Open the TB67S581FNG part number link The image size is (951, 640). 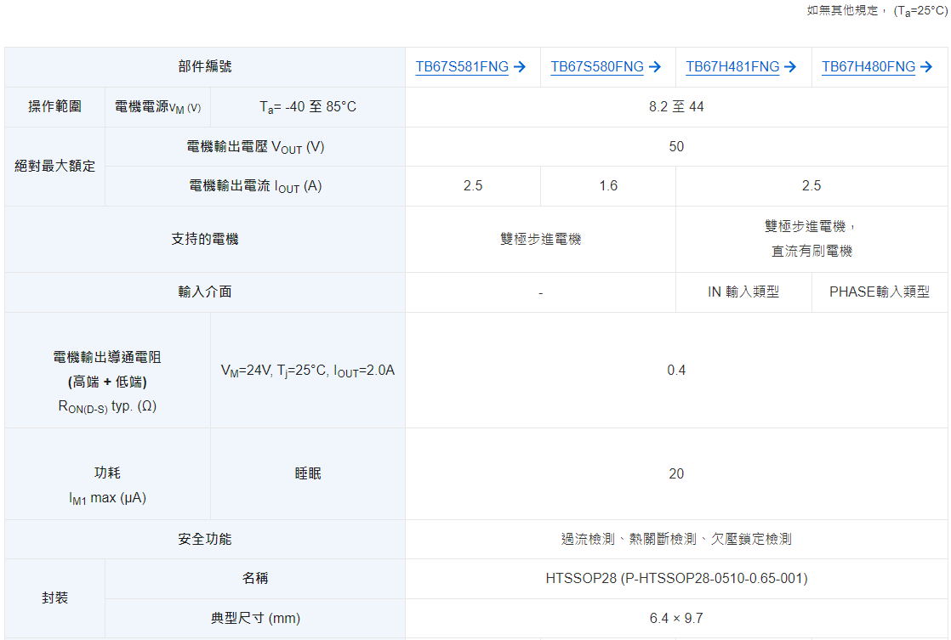coord(462,67)
